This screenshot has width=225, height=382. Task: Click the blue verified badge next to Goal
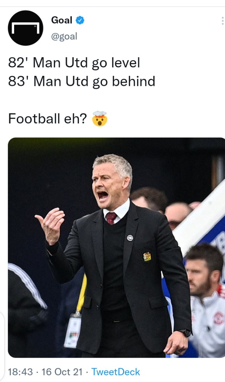pyautogui.click(x=80, y=20)
